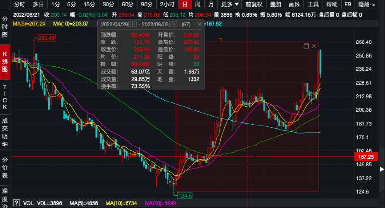
Task: Click the VOL help question mark icon
Action: 16,202
